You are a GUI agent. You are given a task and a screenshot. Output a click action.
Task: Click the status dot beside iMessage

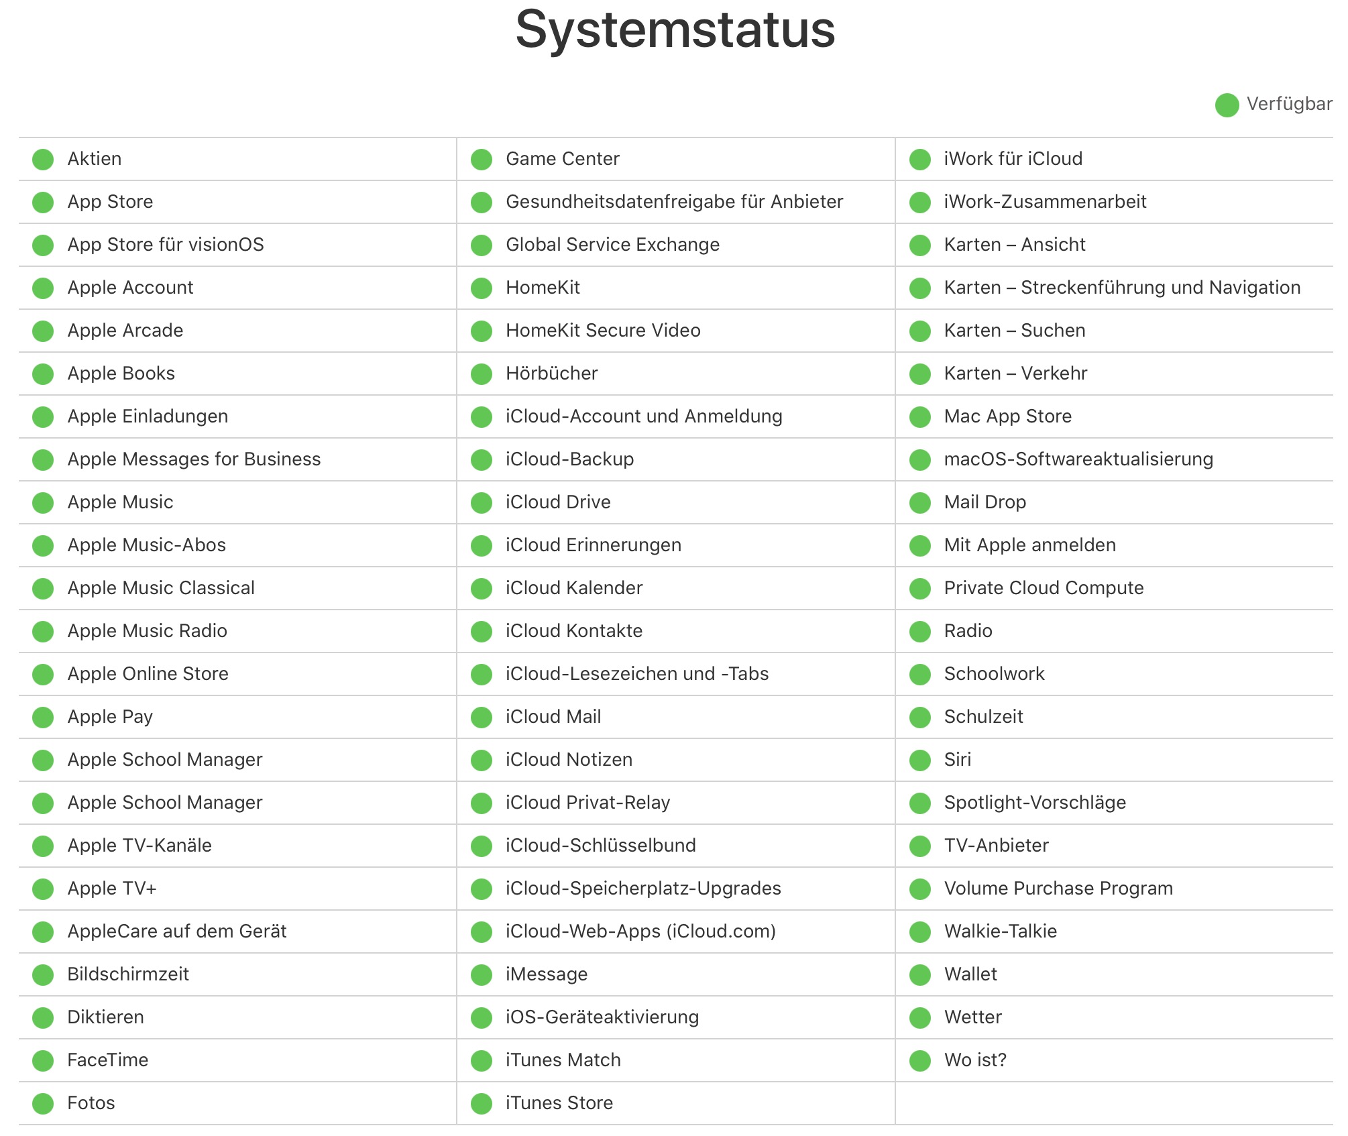[x=481, y=975]
